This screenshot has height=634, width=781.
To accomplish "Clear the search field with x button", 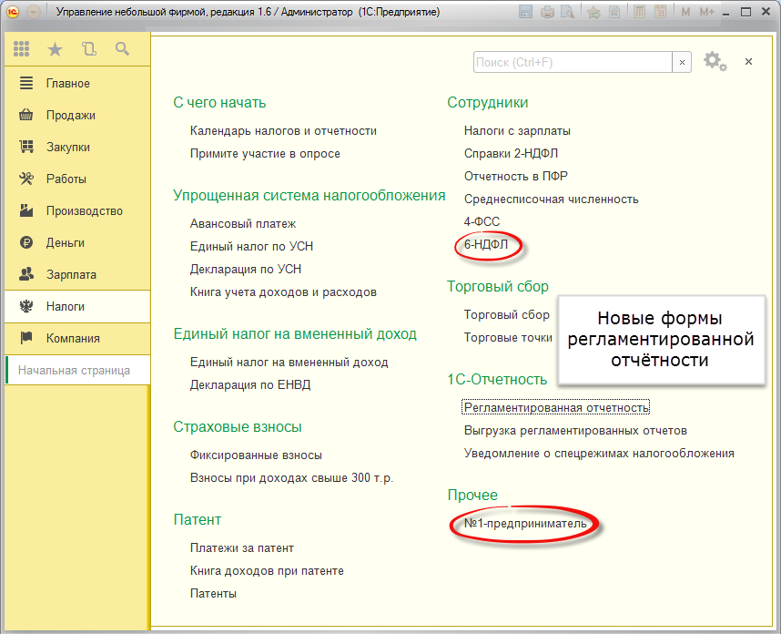I will click(682, 62).
